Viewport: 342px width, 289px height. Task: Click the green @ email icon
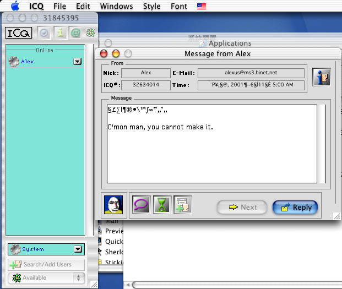(x=75, y=33)
